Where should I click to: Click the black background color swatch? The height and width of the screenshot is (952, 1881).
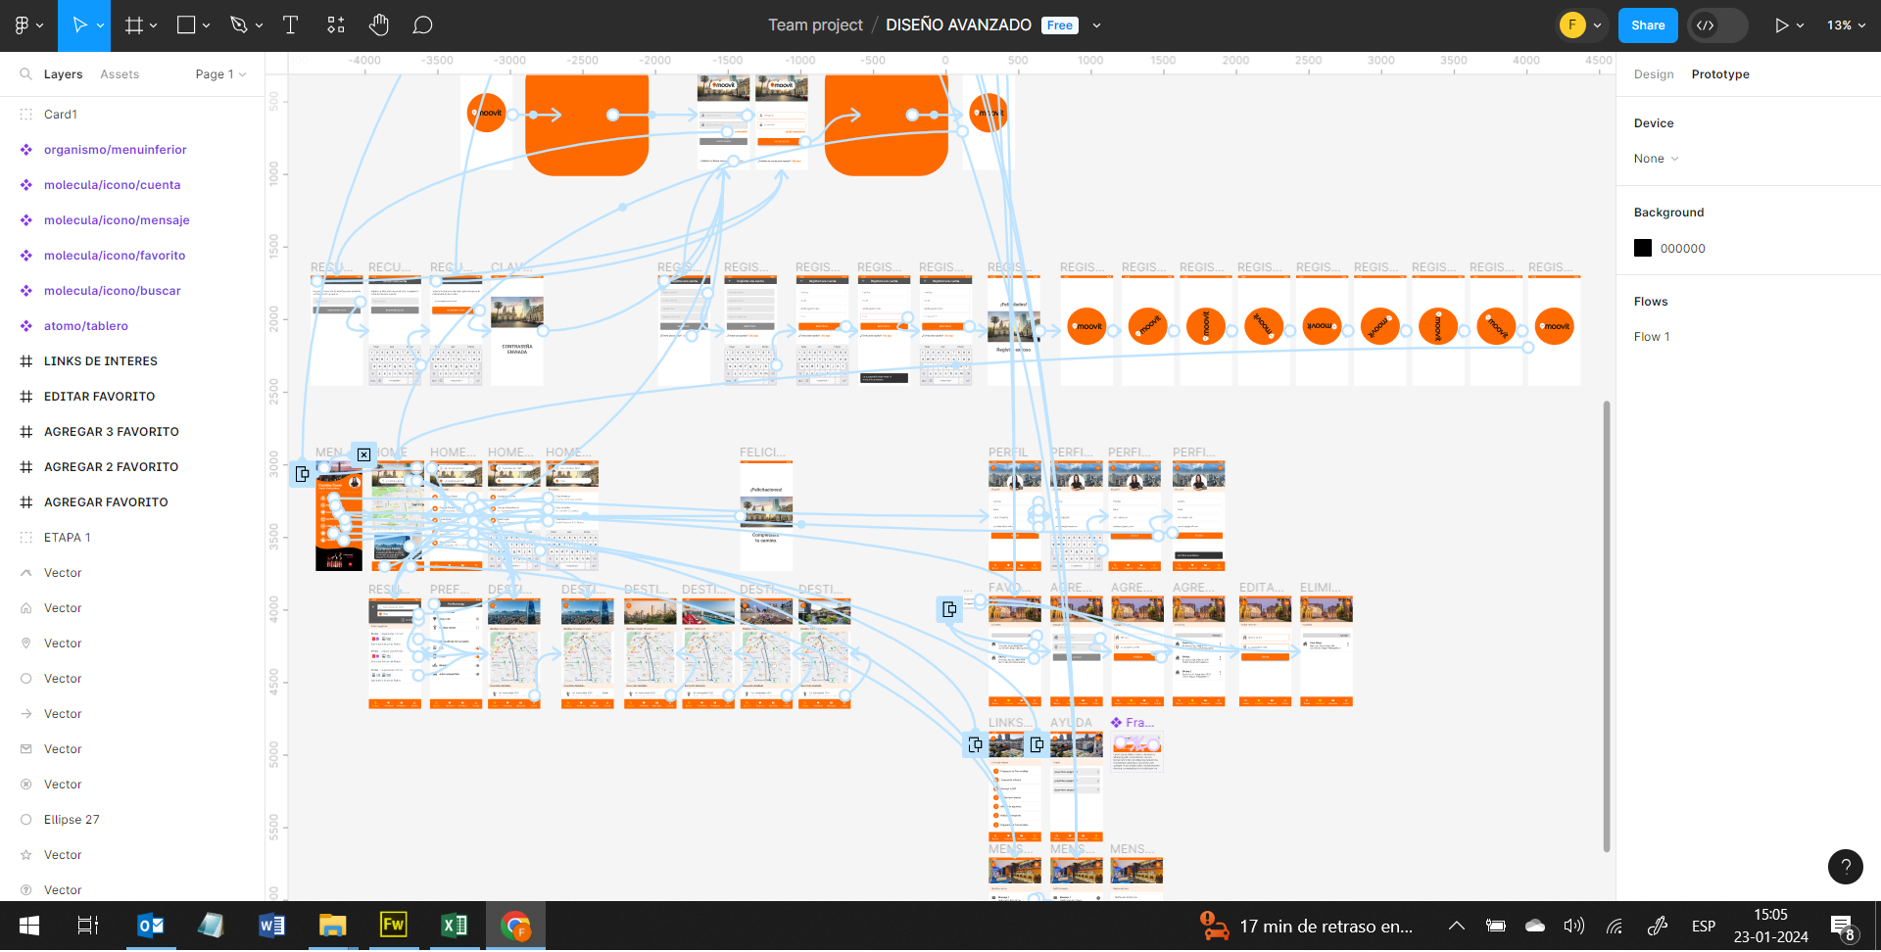pos(1643,249)
